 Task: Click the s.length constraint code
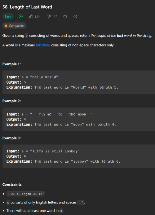25,194
